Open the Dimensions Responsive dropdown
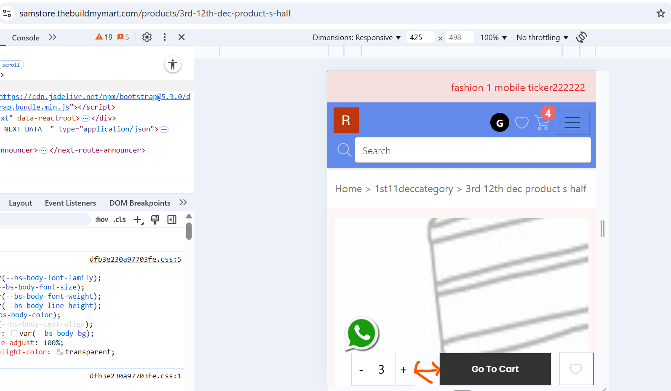 click(x=356, y=37)
